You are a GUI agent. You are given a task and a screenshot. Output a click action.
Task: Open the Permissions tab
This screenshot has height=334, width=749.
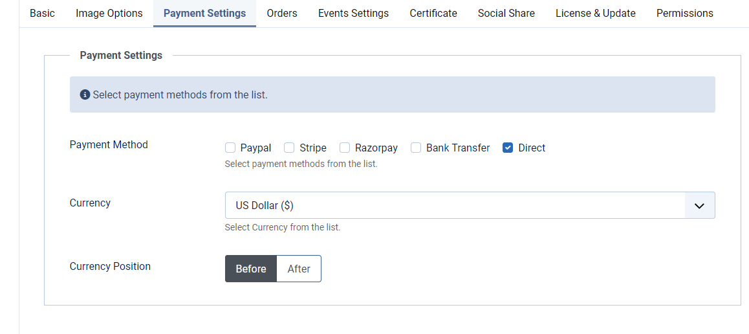[684, 13]
